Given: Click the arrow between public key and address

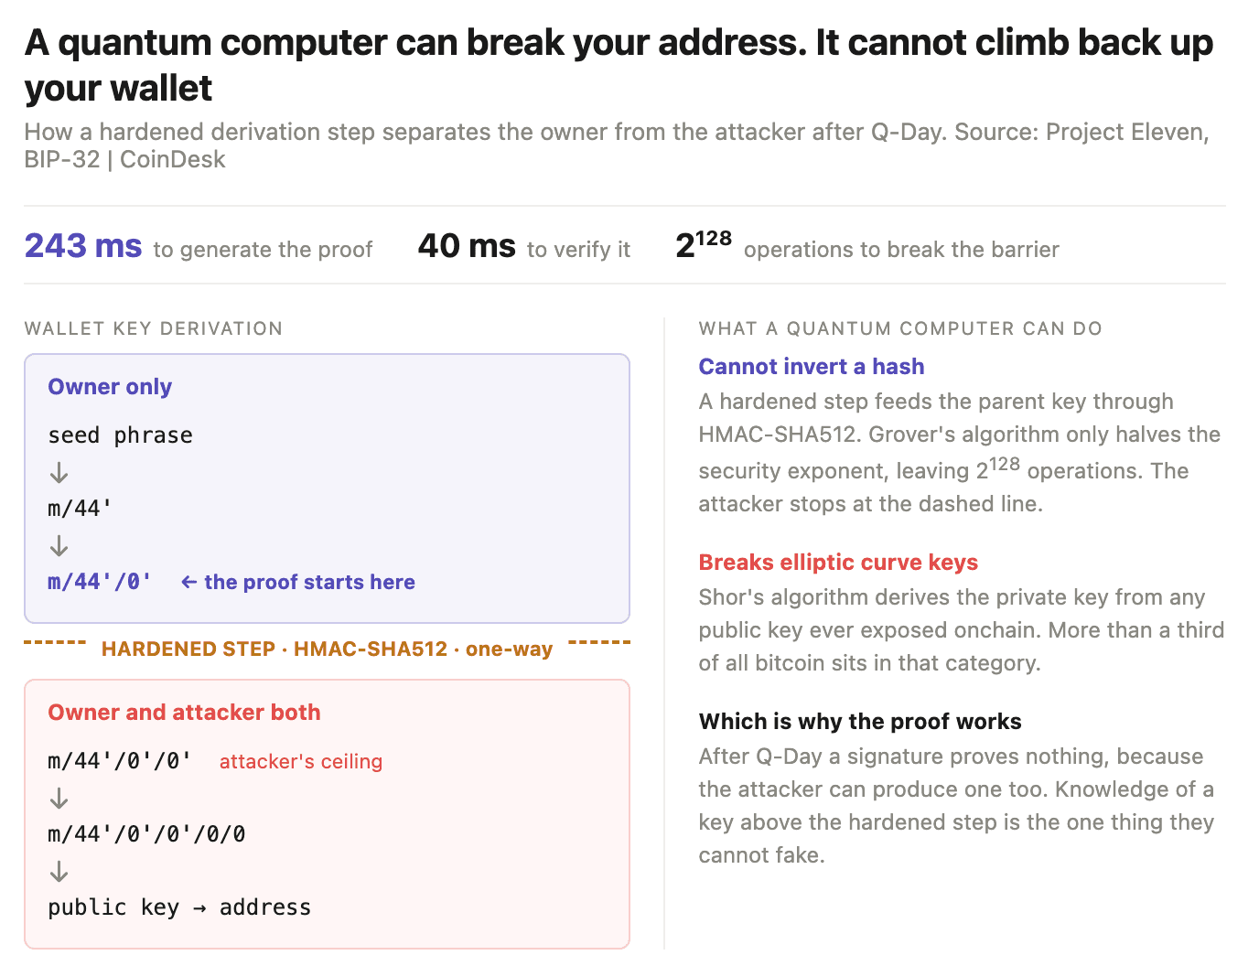Looking at the screenshot, I should 199,907.
